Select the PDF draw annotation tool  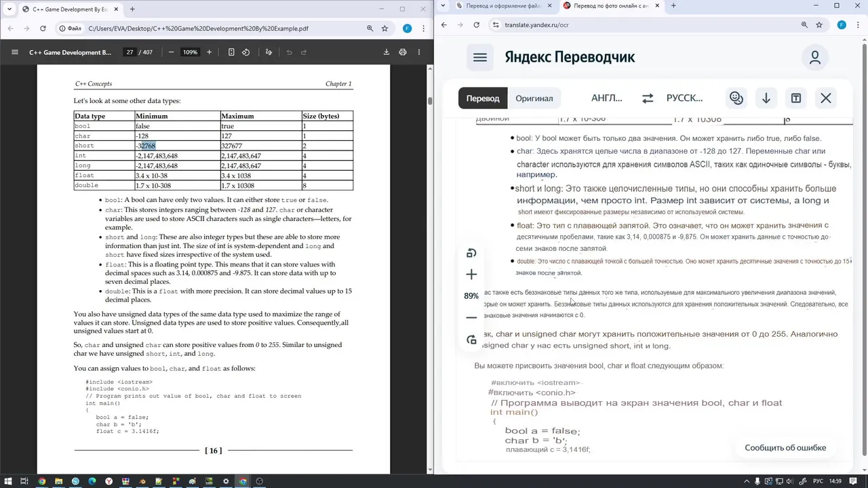point(269,52)
